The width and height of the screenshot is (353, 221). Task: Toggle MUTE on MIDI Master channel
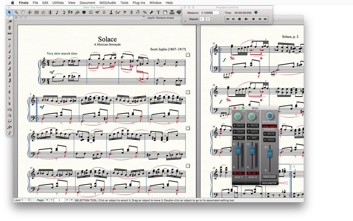tap(269, 134)
